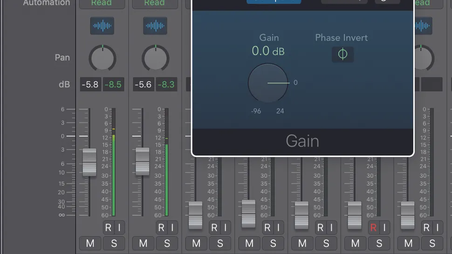The image size is (452, 254).
Task: Mute the seventh channel strip
Action: [x=409, y=243]
